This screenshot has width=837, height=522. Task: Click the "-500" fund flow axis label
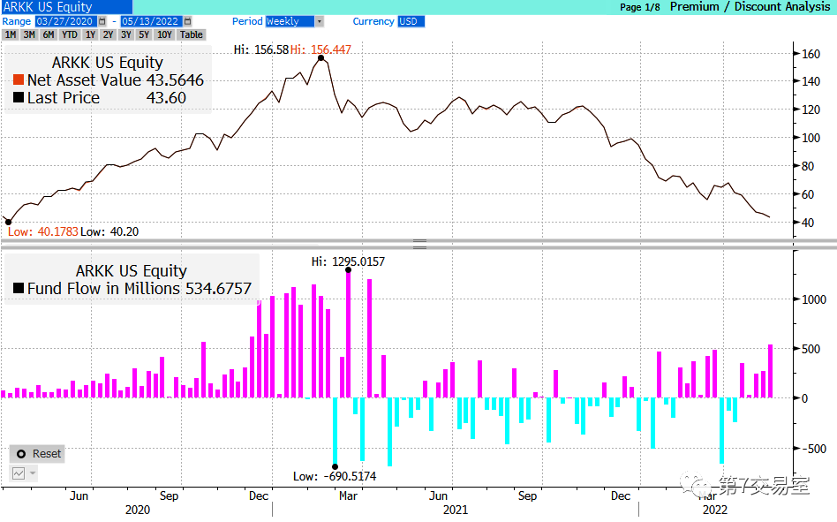815,449
